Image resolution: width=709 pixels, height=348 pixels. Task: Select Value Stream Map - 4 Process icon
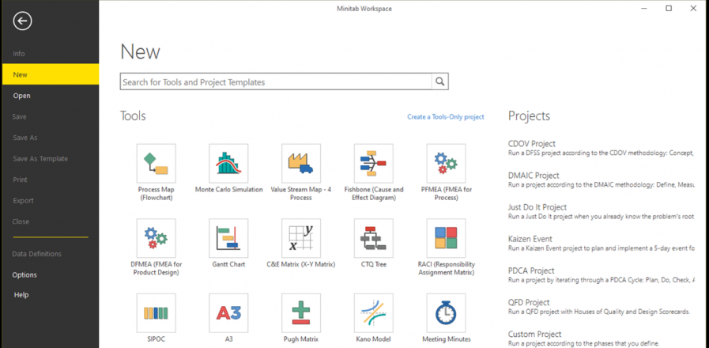301,164
